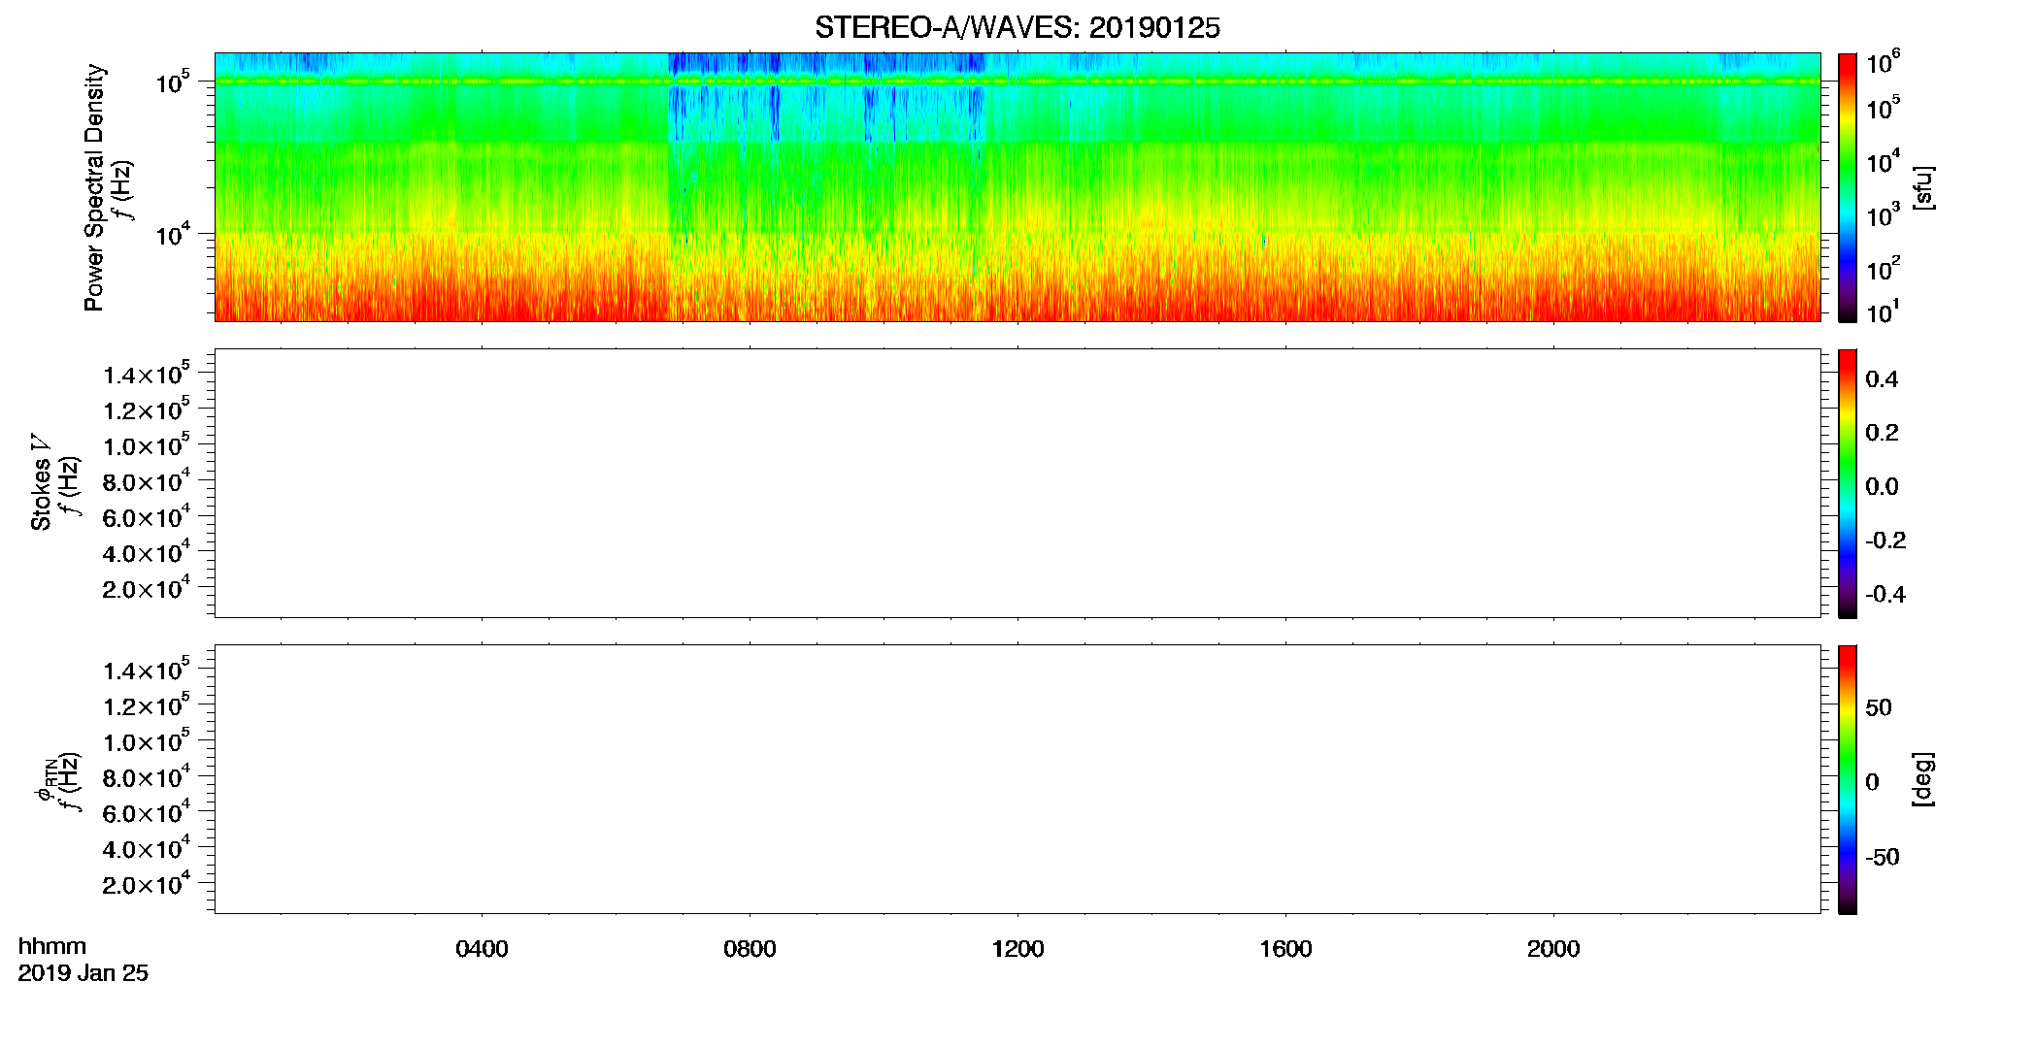Click the 10⁶ label on the top colorbar

click(x=1884, y=63)
